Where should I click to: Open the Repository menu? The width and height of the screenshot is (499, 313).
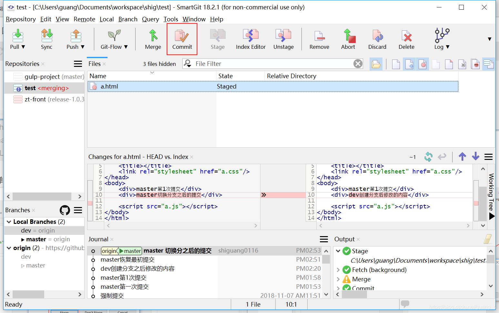click(x=21, y=19)
